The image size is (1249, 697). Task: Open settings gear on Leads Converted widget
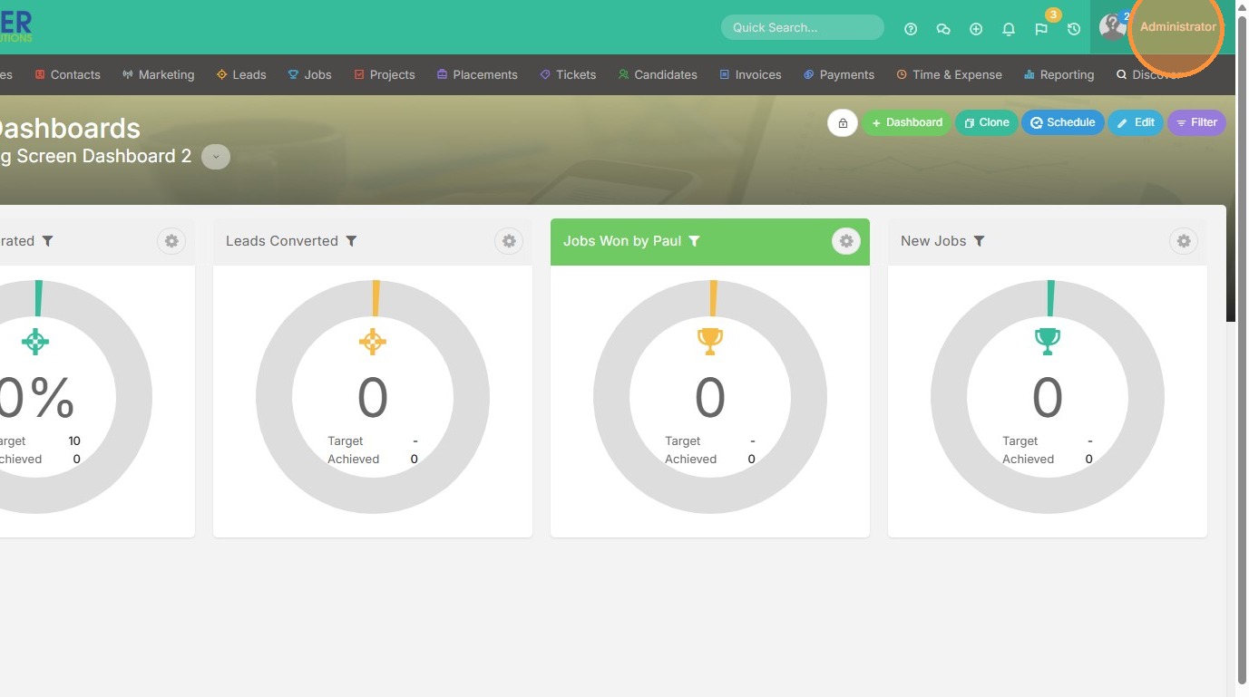509,241
